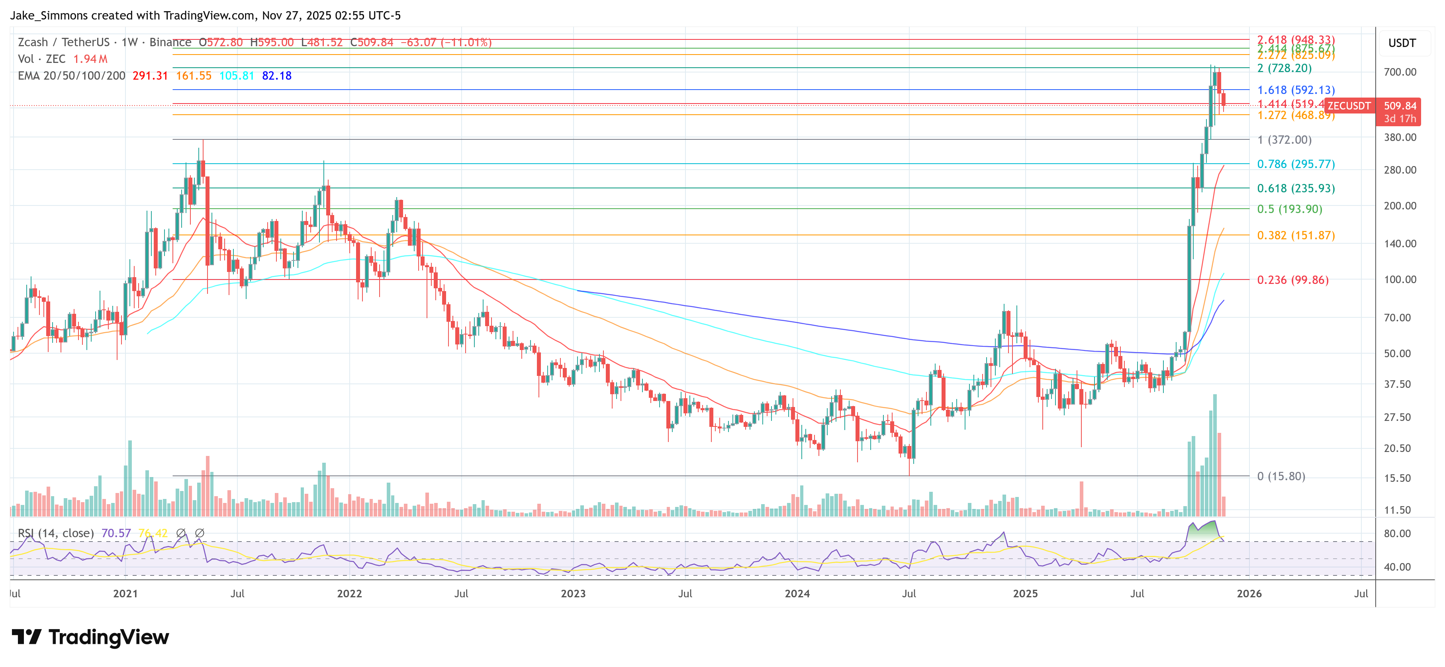Click the 2024 marker on time axis

(797, 593)
